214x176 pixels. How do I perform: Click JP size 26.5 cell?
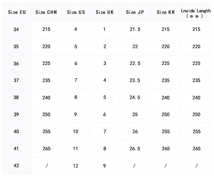tap(135, 149)
